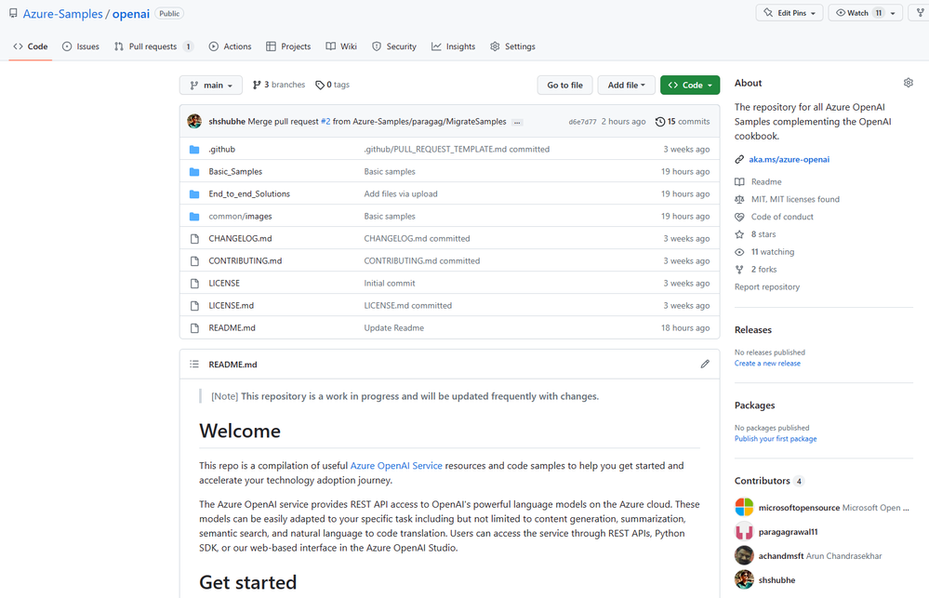
Task: Click the shshubhe contributor name at bottom
Action: (776, 580)
